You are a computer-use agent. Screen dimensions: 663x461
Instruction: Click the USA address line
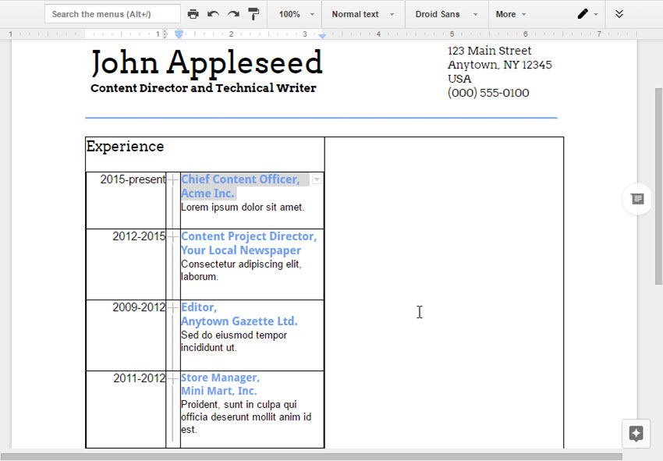pos(459,79)
